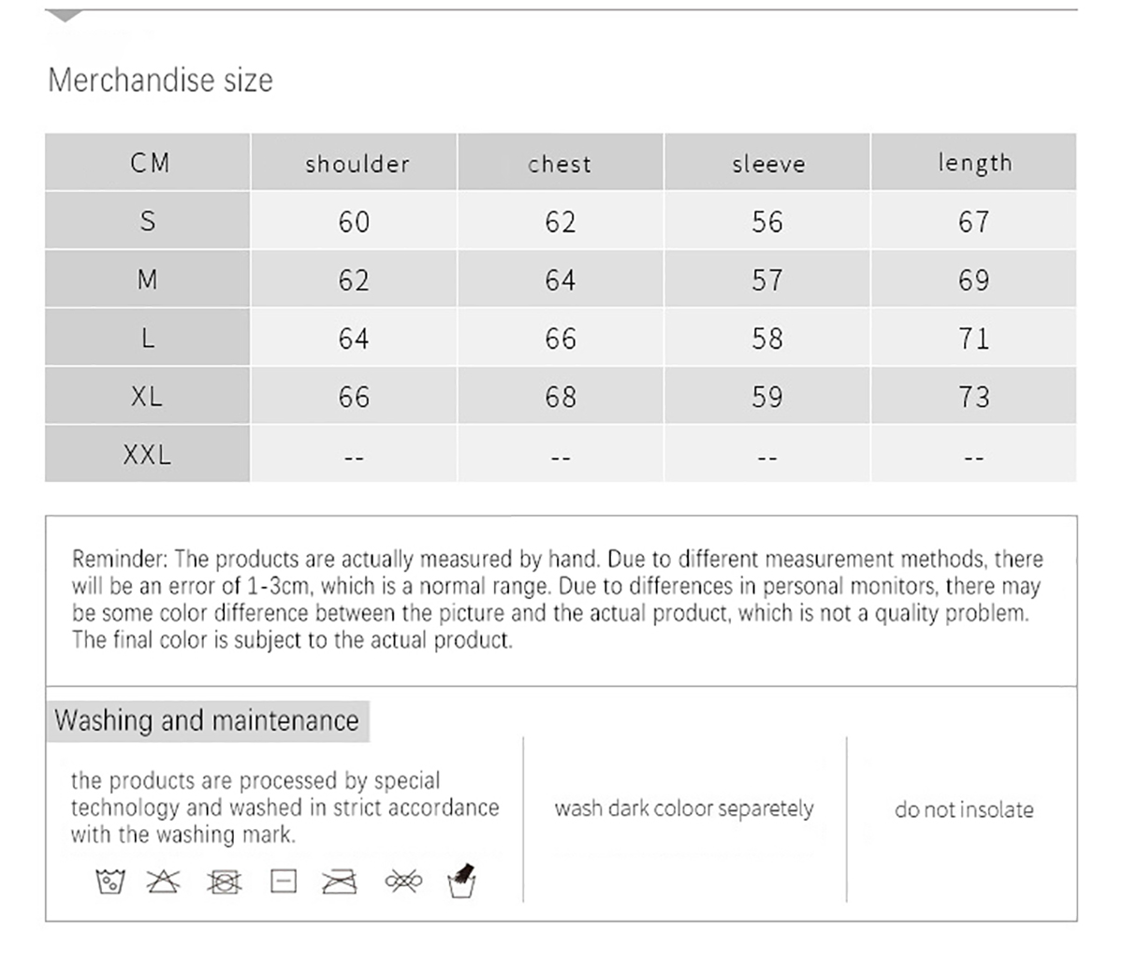Click the triangle marker above Merchandise size
This screenshot has width=1123, height=976.
(64, 17)
